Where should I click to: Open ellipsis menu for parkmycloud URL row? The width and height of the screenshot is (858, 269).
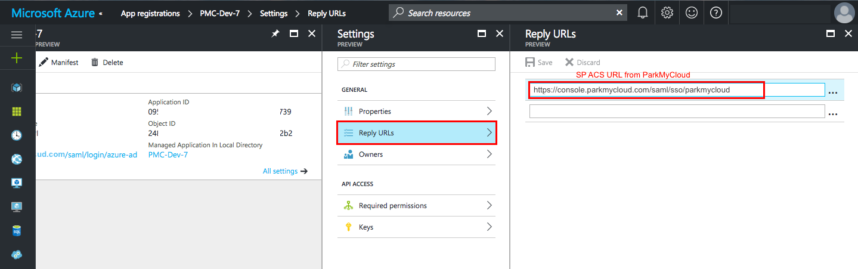(833, 92)
